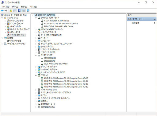The width and height of the screenshot is (157, 116).
Task: Click the Forward arrow toolbar icon
Action: tap(6, 10)
